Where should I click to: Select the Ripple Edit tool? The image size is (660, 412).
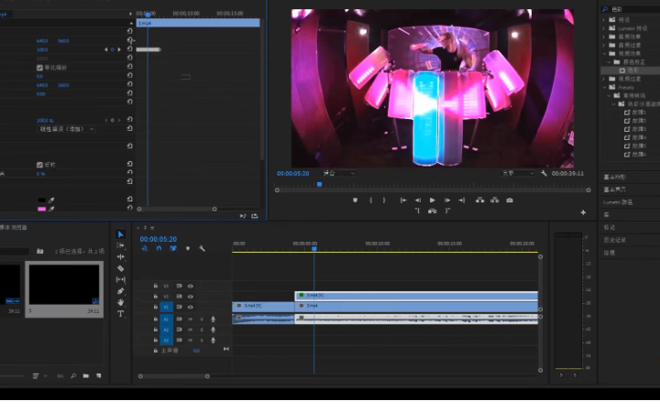click(x=120, y=256)
